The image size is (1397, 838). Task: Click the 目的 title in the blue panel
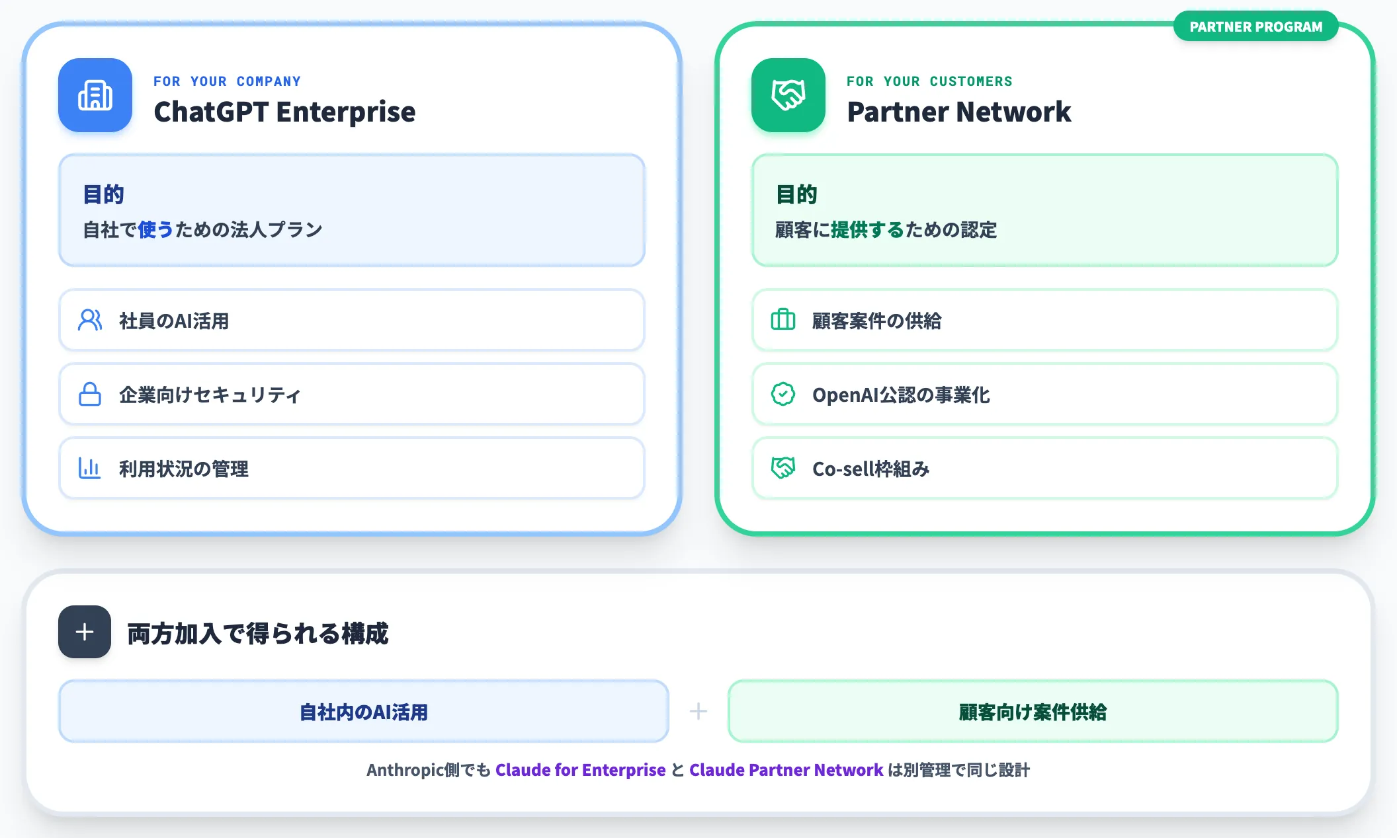[x=104, y=194]
